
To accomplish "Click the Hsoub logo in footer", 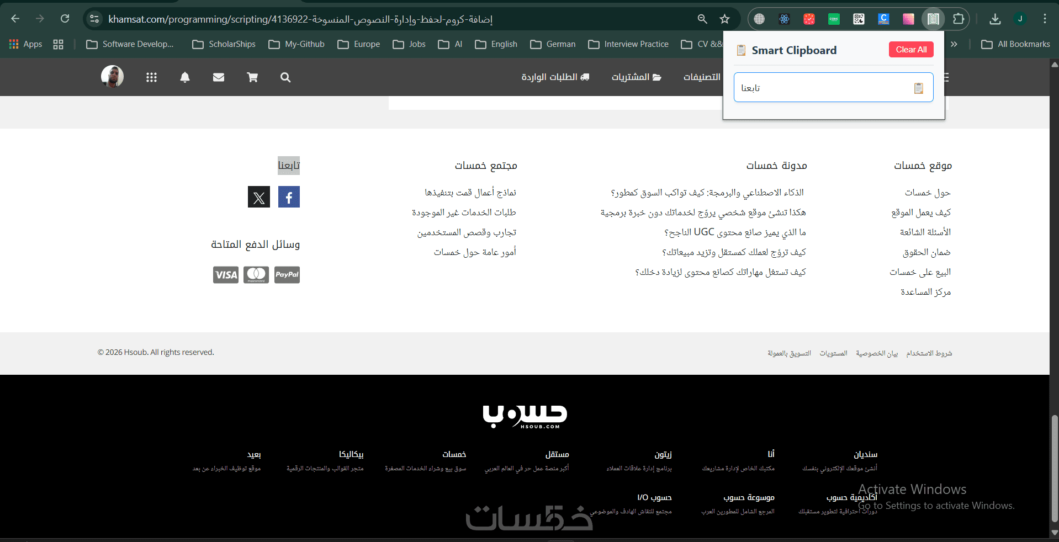I will [525, 417].
